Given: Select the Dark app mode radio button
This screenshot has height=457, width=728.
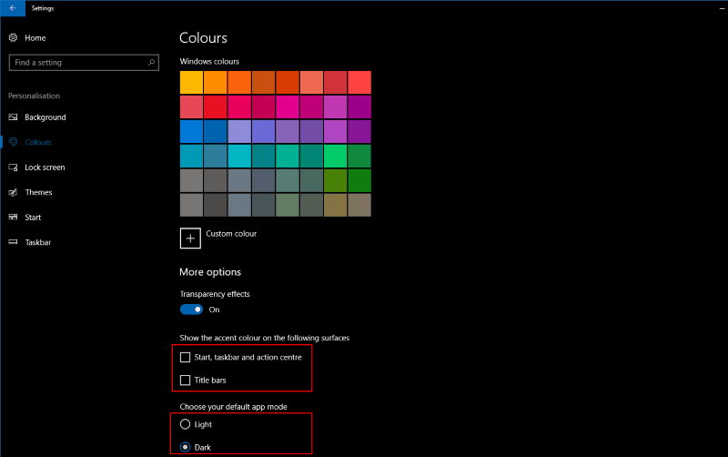Looking at the screenshot, I should [186, 447].
